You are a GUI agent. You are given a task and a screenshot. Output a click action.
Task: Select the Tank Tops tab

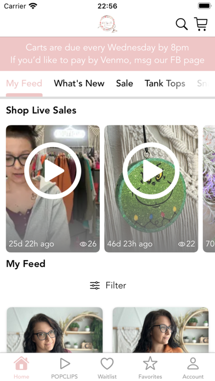coord(165,84)
